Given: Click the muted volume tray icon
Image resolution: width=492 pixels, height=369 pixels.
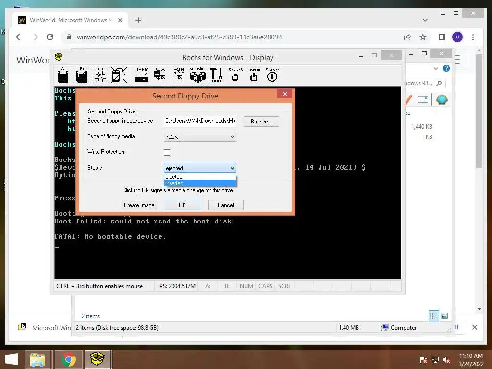Looking at the screenshot, I should (447, 360).
